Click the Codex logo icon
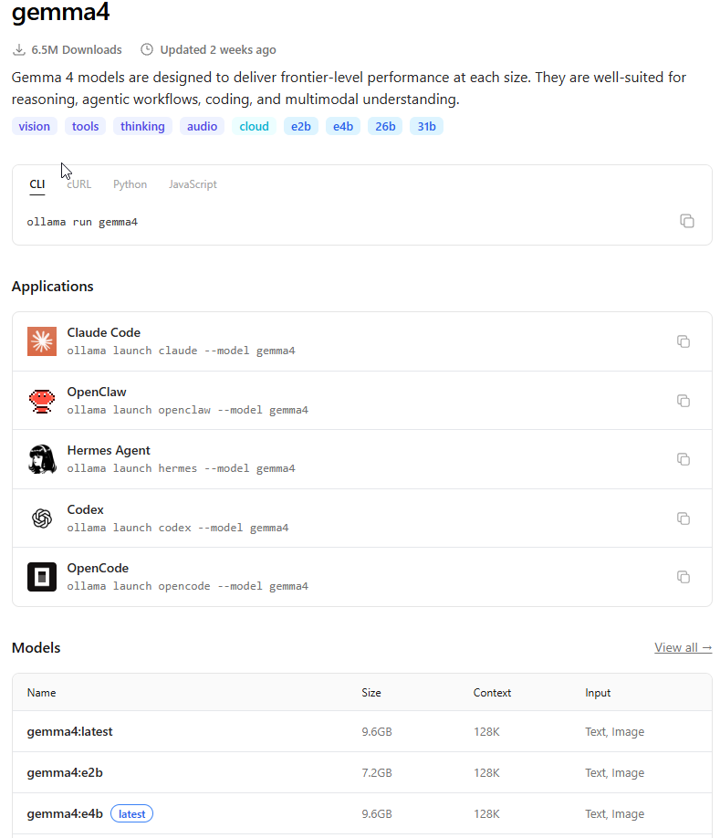Screen dimensions: 720x838 [42, 518]
